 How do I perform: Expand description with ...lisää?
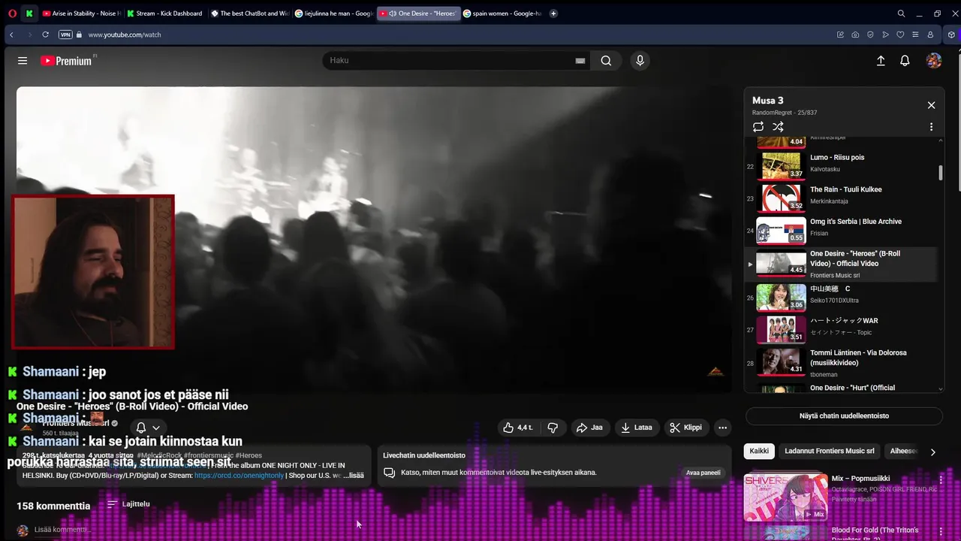click(354, 476)
